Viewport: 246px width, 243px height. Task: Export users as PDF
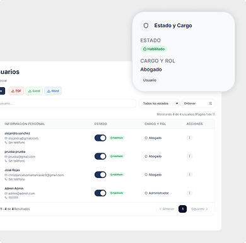[16, 91]
